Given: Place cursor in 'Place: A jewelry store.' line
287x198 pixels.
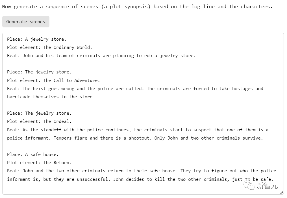Looking at the screenshot, I should (37, 39).
